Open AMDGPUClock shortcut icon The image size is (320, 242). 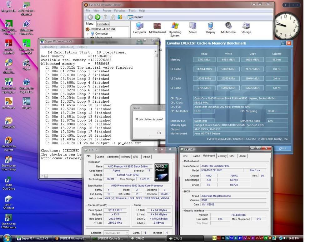pyautogui.click(x=8, y=27)
